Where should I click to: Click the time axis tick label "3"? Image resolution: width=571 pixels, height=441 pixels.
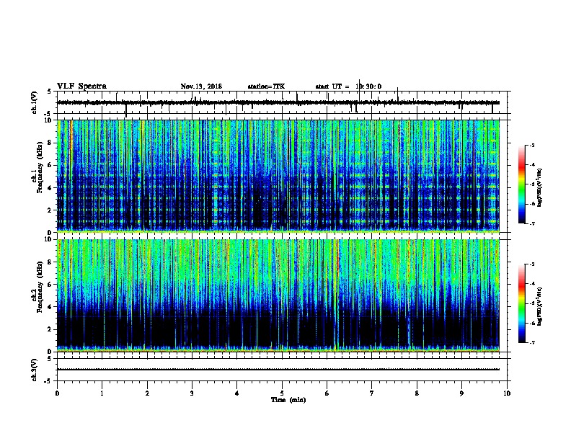[192, 393]
